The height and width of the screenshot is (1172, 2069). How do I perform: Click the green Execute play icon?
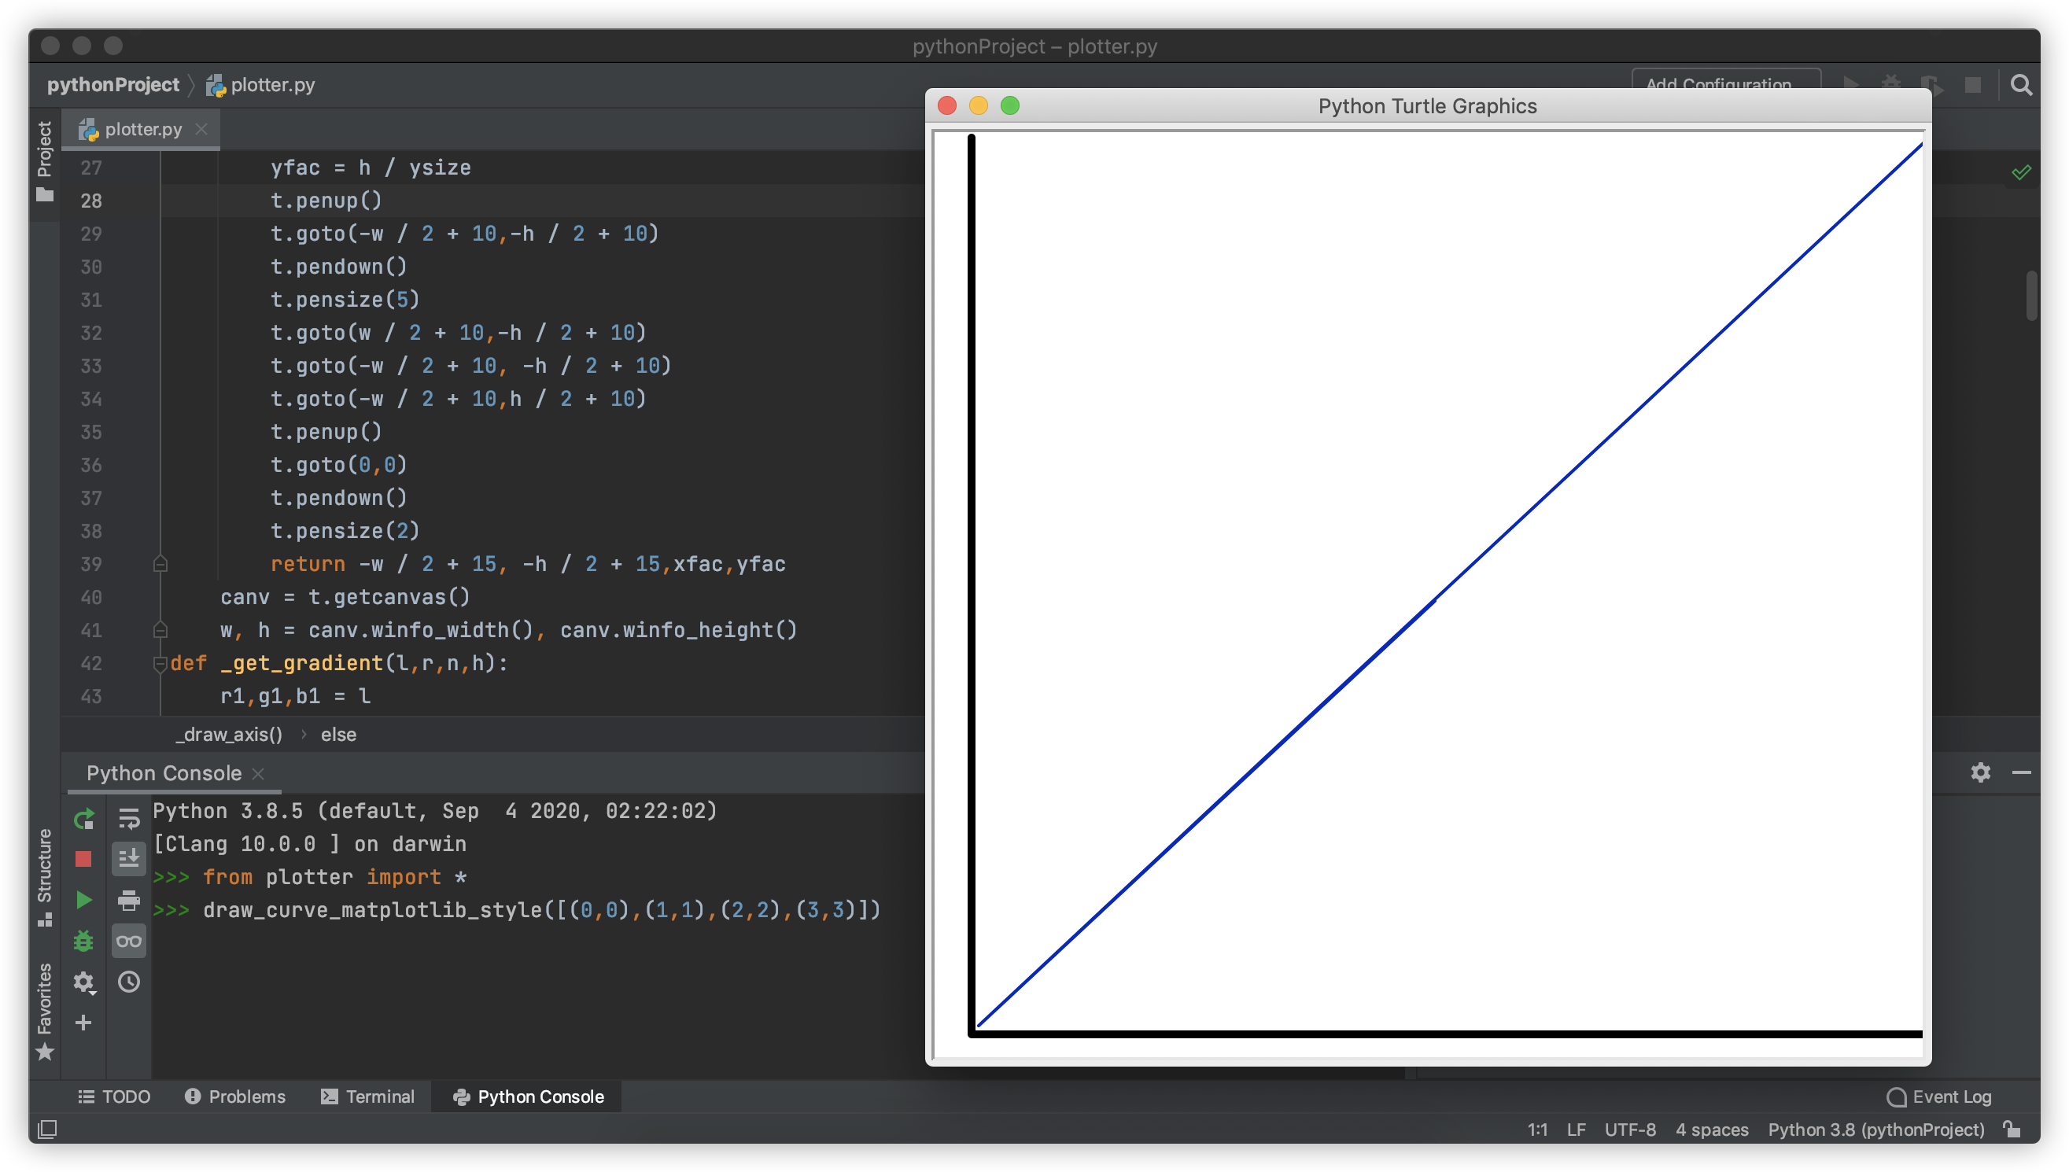tap(83, 900)
